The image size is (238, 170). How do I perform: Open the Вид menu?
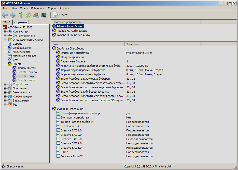(x=15, y=8)
